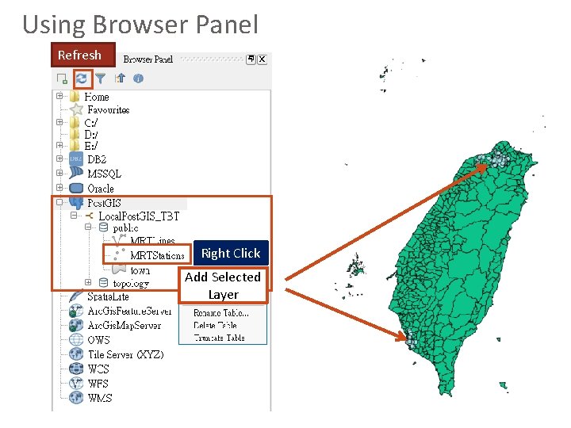The height and width of the screenshot is (428, 571).
Task: Click the public schema database icon
Action: tap(103, 227)
